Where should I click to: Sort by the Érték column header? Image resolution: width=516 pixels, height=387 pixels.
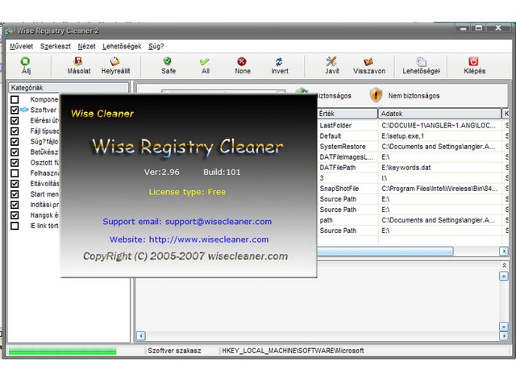click(x=347, y=114)
